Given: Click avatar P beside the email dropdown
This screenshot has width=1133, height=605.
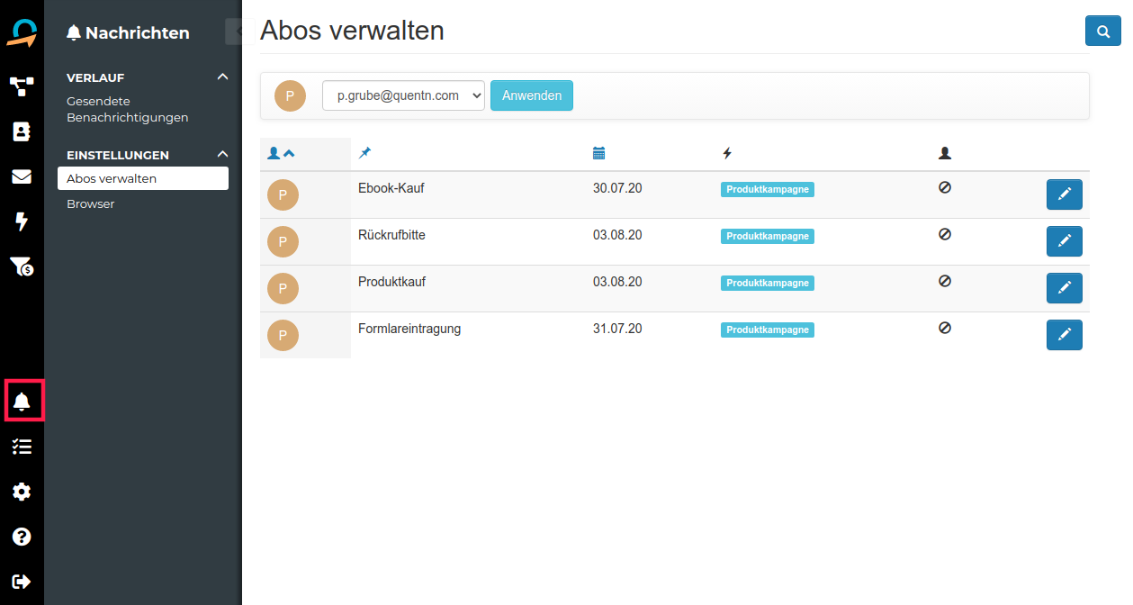Looking at the screenshot, I should (290, 95).
